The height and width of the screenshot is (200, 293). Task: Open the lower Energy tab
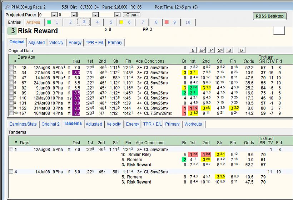133,124
